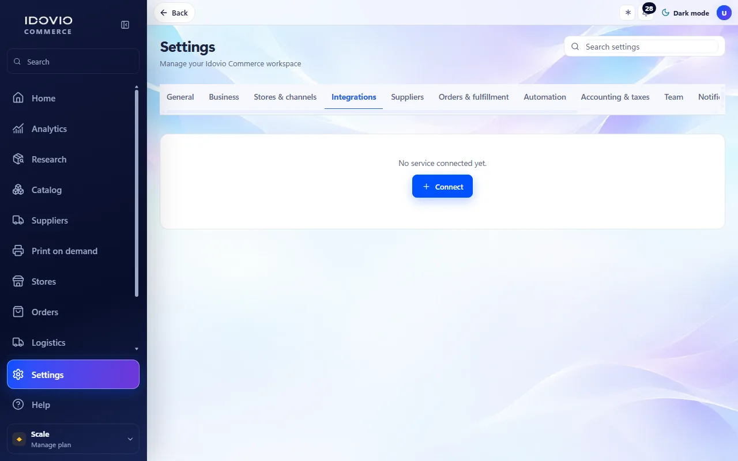Collapse the sidebar panel icon
Screen dimensions: 738x461
pyautogui.click(x=125, y=25)
